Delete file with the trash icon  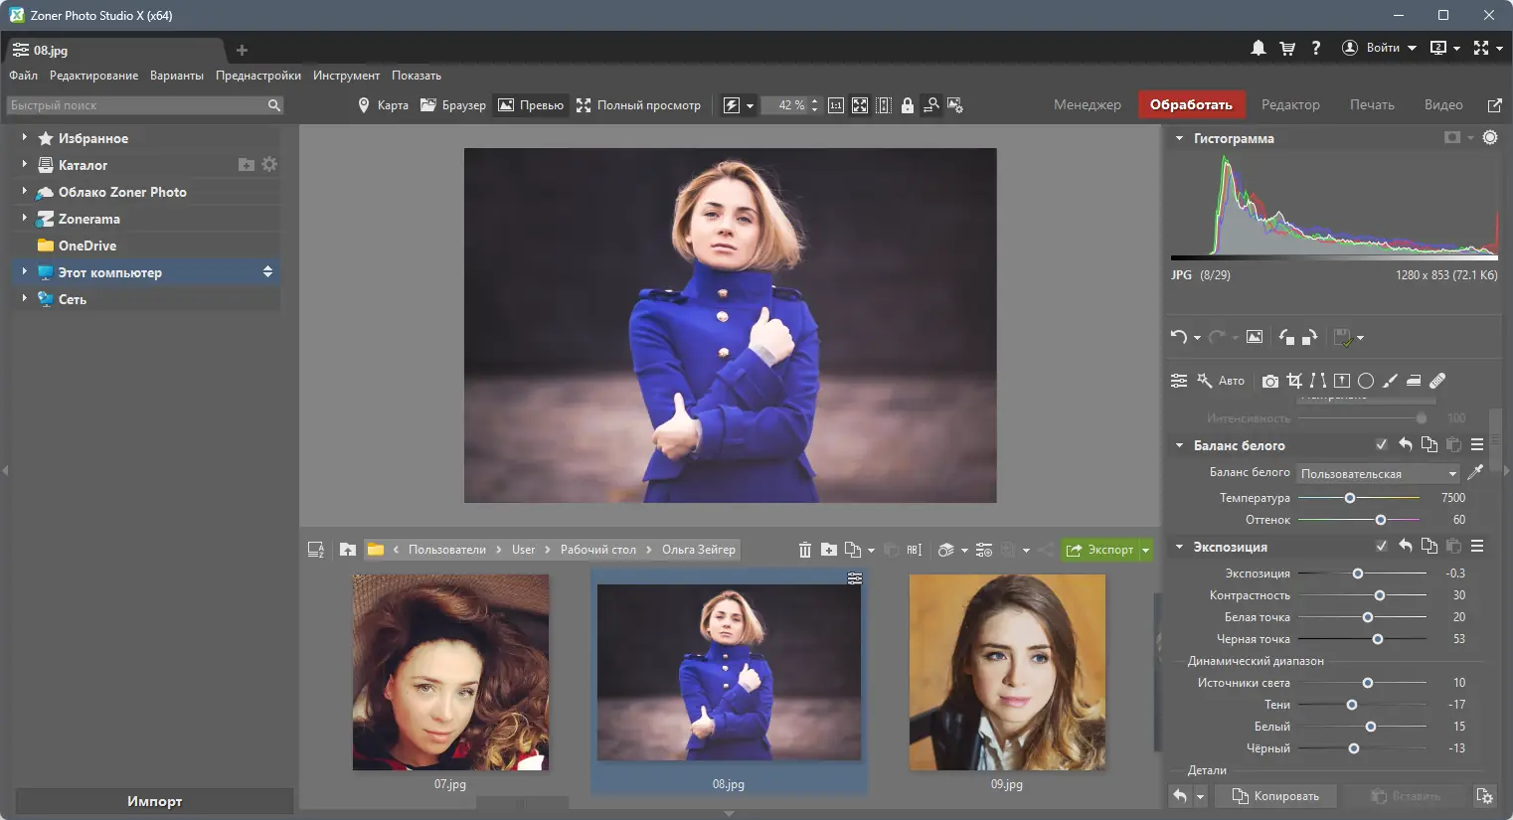(x=804, y=550)
